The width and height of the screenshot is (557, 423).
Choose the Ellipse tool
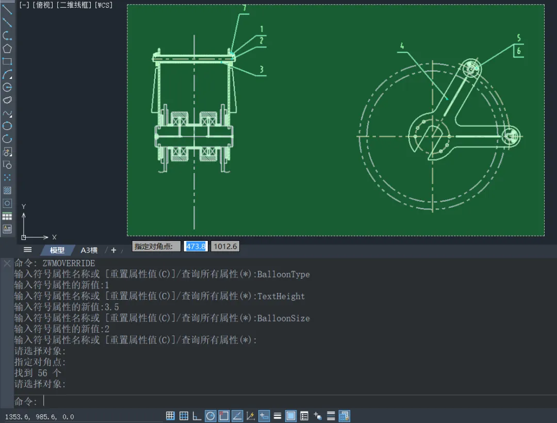(7, 126)
